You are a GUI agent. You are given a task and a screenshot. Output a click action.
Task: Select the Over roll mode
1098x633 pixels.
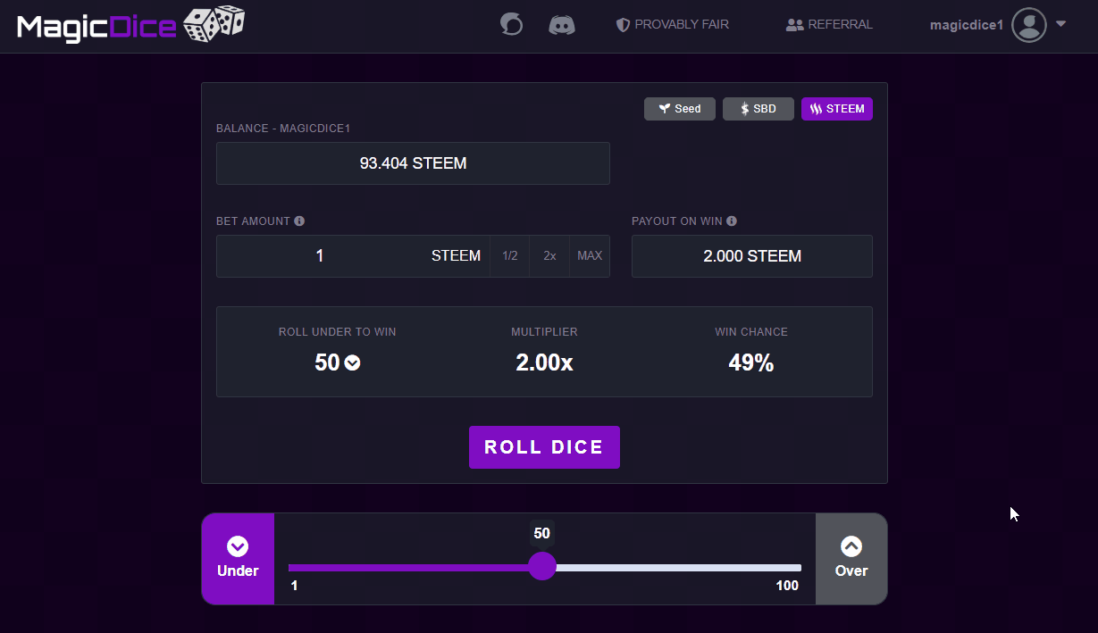click(x=851, y=559)
